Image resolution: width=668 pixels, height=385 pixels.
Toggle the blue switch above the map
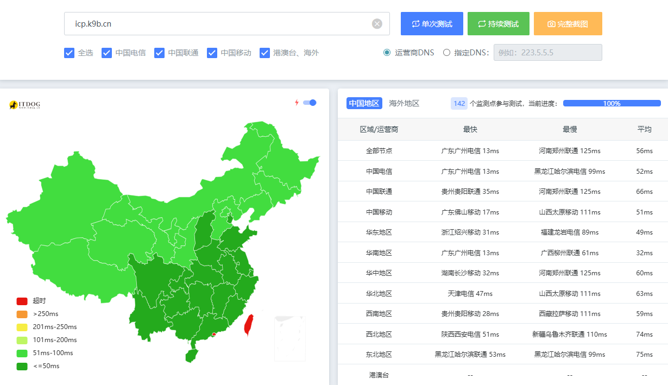pos(310,103)
